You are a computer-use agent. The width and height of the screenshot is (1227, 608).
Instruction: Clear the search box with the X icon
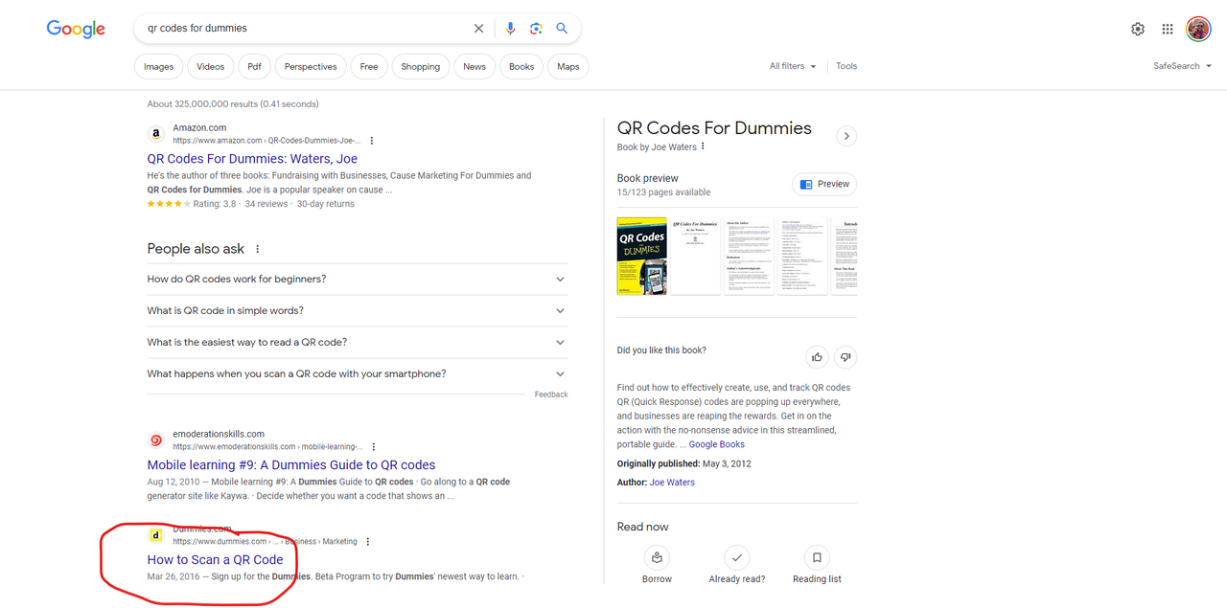[478, 29]
